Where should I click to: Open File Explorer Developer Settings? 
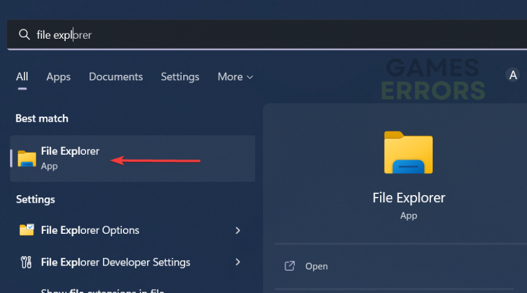(115, 262)
